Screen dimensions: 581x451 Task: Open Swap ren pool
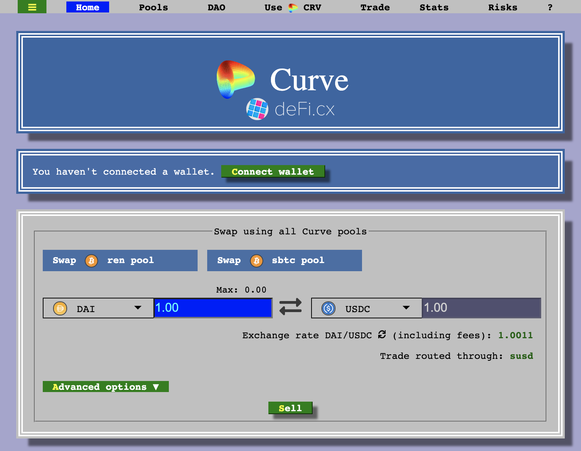[120, 261]
